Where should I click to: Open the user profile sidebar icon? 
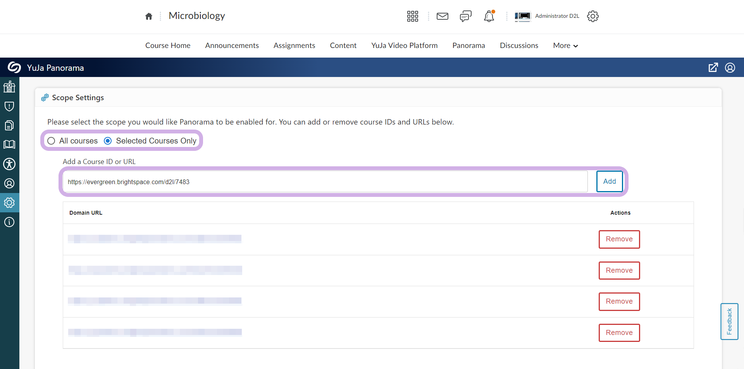[x=9, y=183]
